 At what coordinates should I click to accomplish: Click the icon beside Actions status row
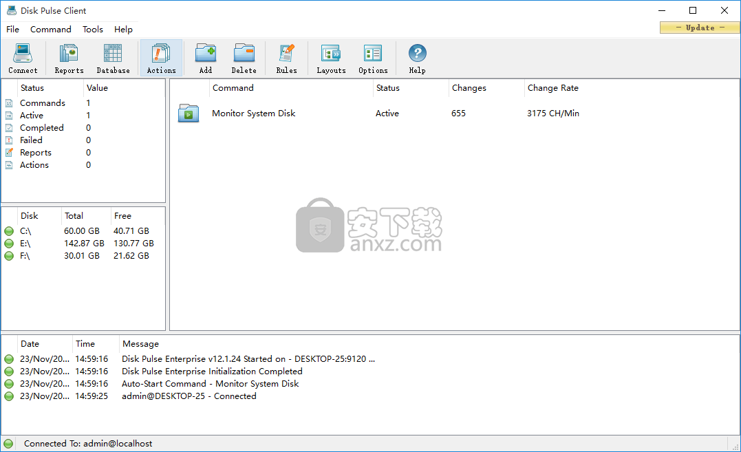[9, 165]
